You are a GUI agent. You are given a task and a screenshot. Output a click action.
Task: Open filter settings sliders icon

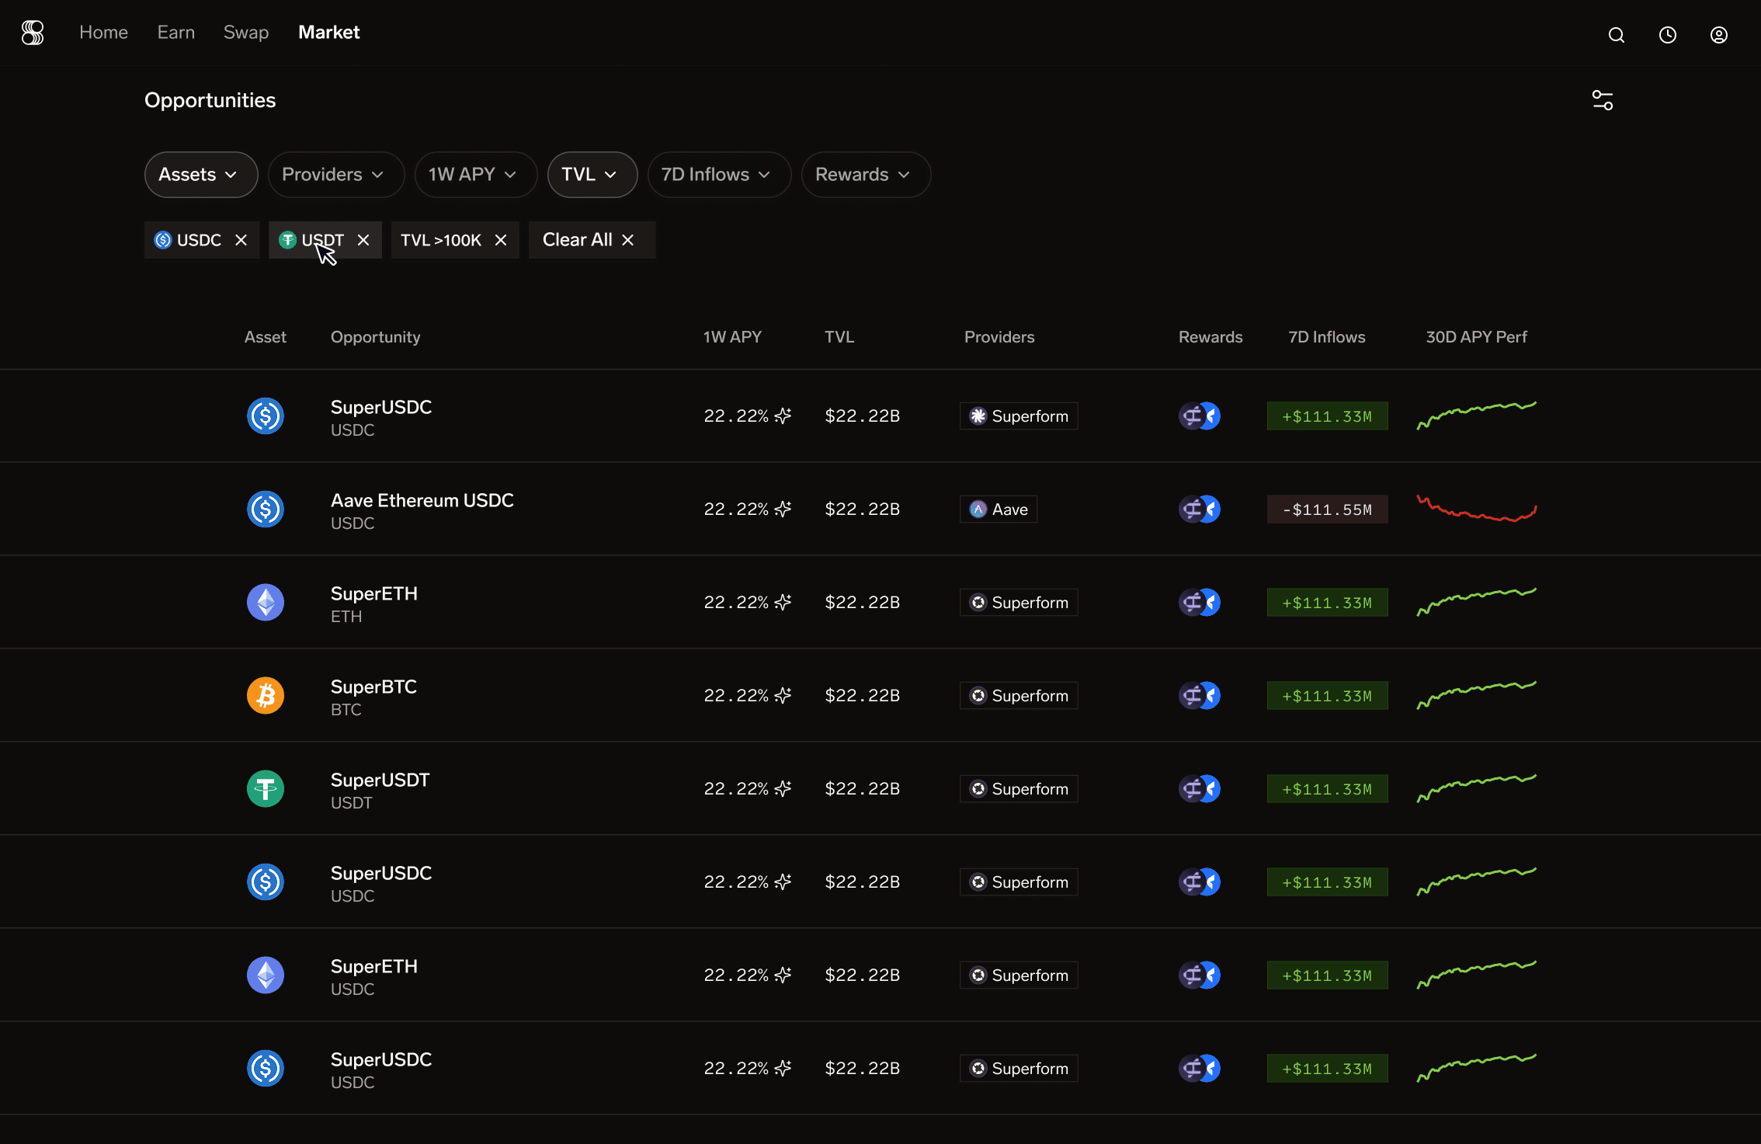coord(1602,100)
